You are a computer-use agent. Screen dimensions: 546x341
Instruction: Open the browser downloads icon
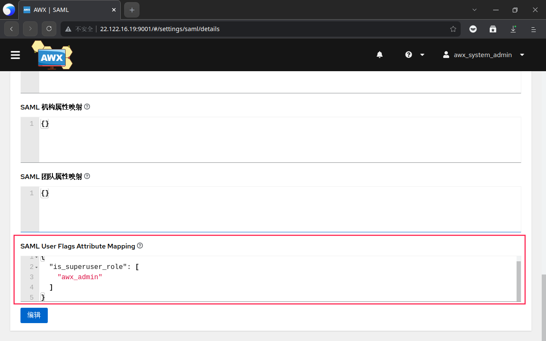513,29
